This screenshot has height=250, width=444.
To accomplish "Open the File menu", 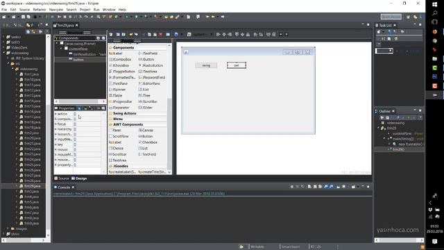I will pos(4,10).
